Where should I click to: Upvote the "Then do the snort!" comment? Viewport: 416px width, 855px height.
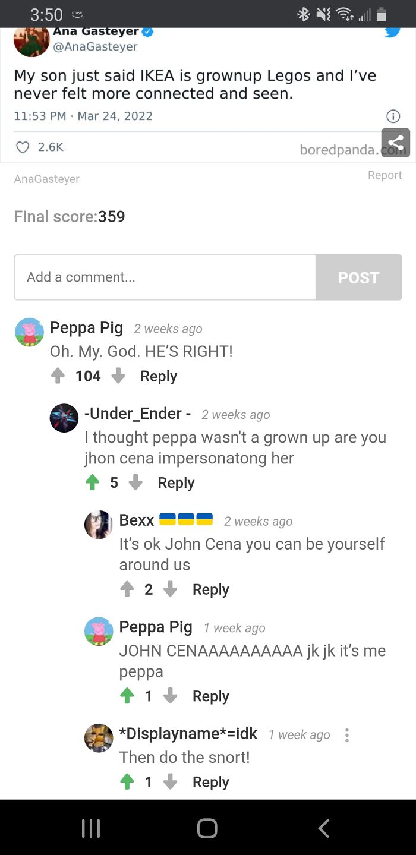pos(127,782)
